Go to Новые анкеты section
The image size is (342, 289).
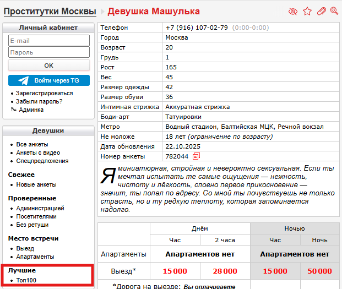(36, 184)
